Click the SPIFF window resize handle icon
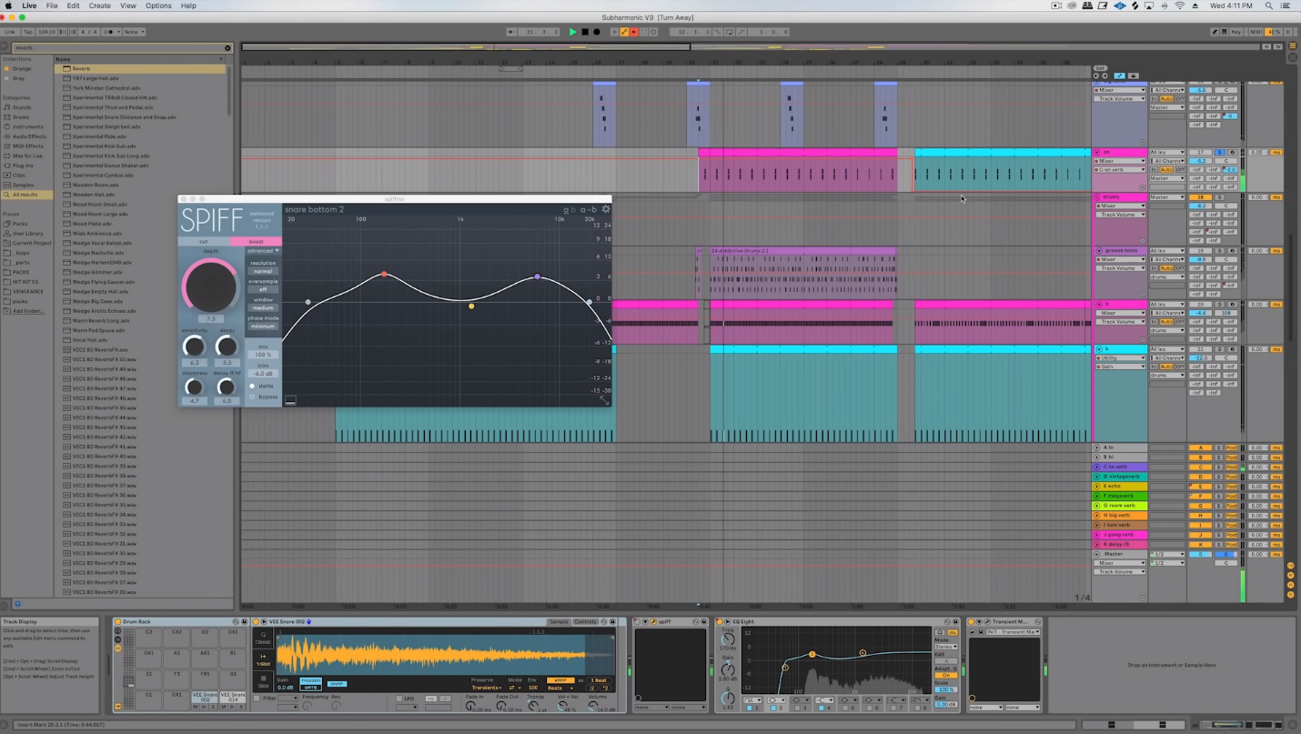The image size is (1301, 734). click(x=603, y=399)
